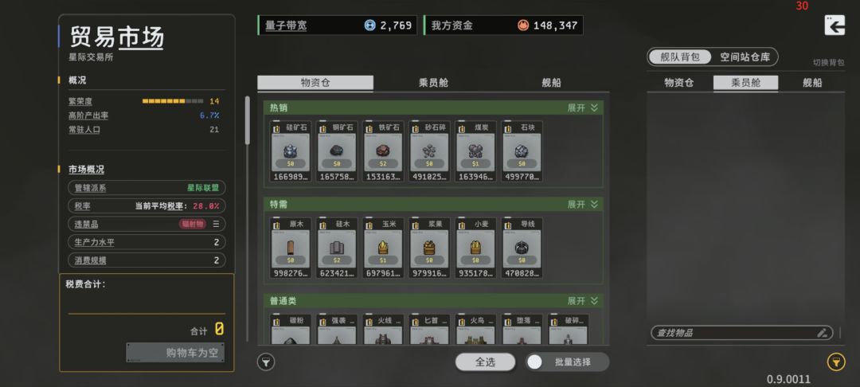Click the 常驻人口 label
Image resolution: width=860 pixels, height=387 pixels.
84,130
